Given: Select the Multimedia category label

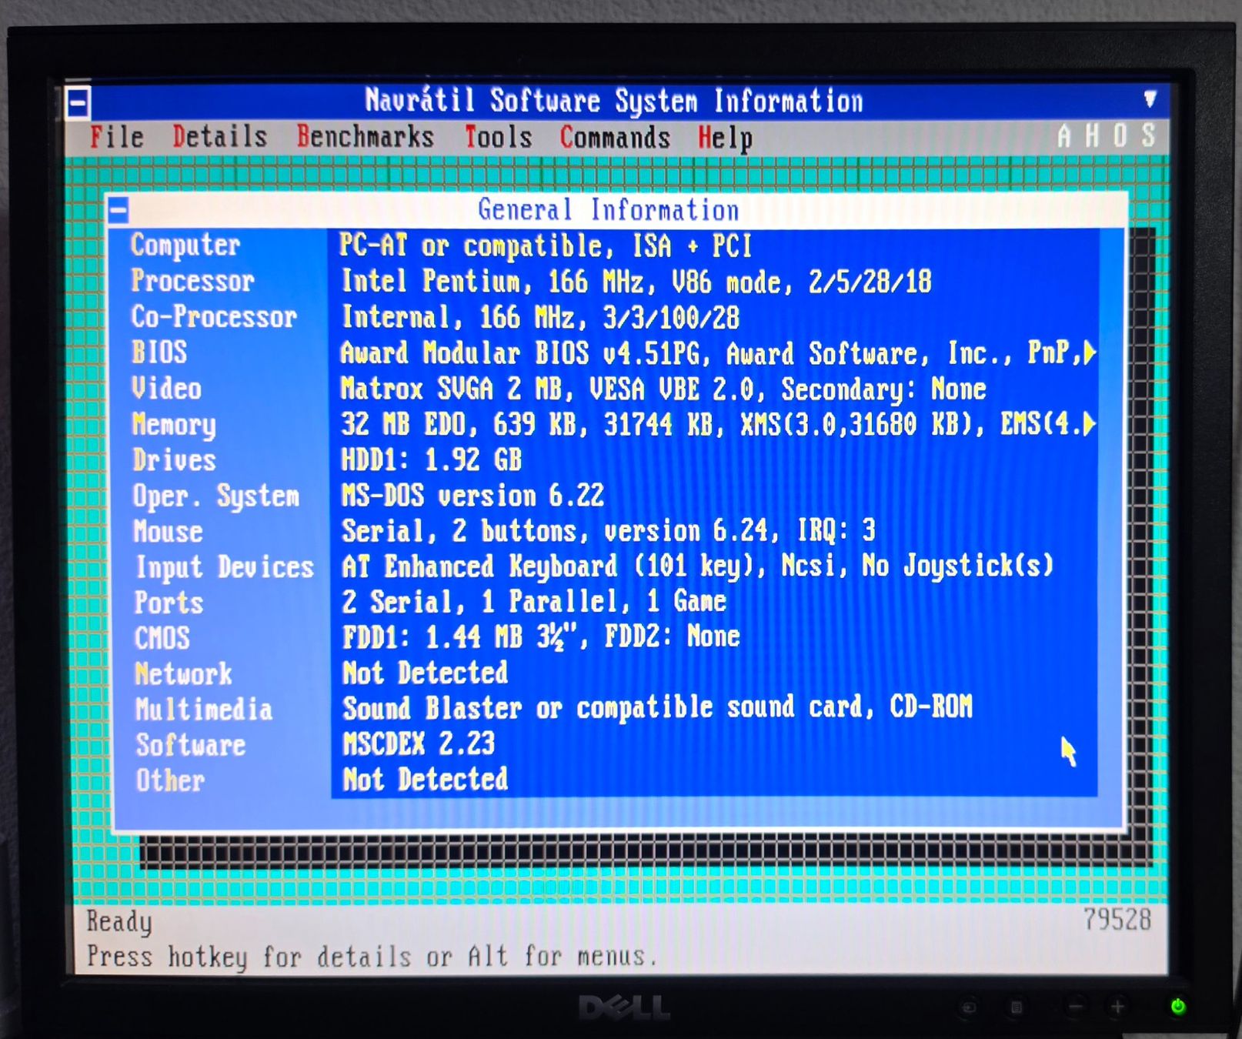Looking at the screenshot, I should click(x=204, y=709).
